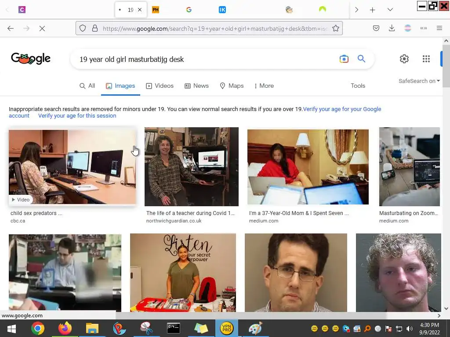Screen dimensions: 450x337
Task: Go back to the previous page
Action: 11,29
